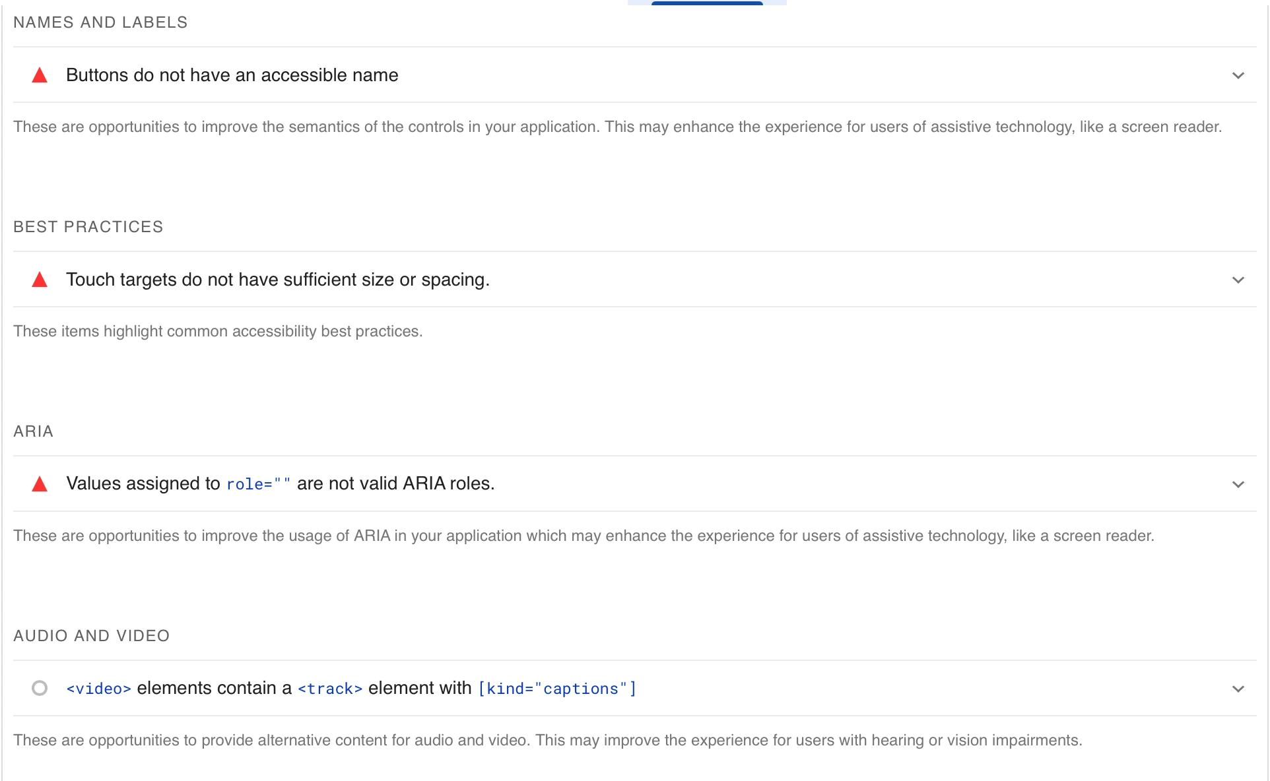Image resolution: width=1270 pixels, height=781 pixels.
Task: Click 'These items highlight common accessibility best practices'
Action: (x=218, y=331)
